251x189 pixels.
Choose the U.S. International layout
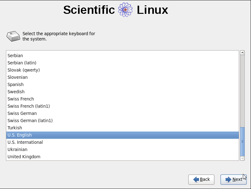coord(123,142)
